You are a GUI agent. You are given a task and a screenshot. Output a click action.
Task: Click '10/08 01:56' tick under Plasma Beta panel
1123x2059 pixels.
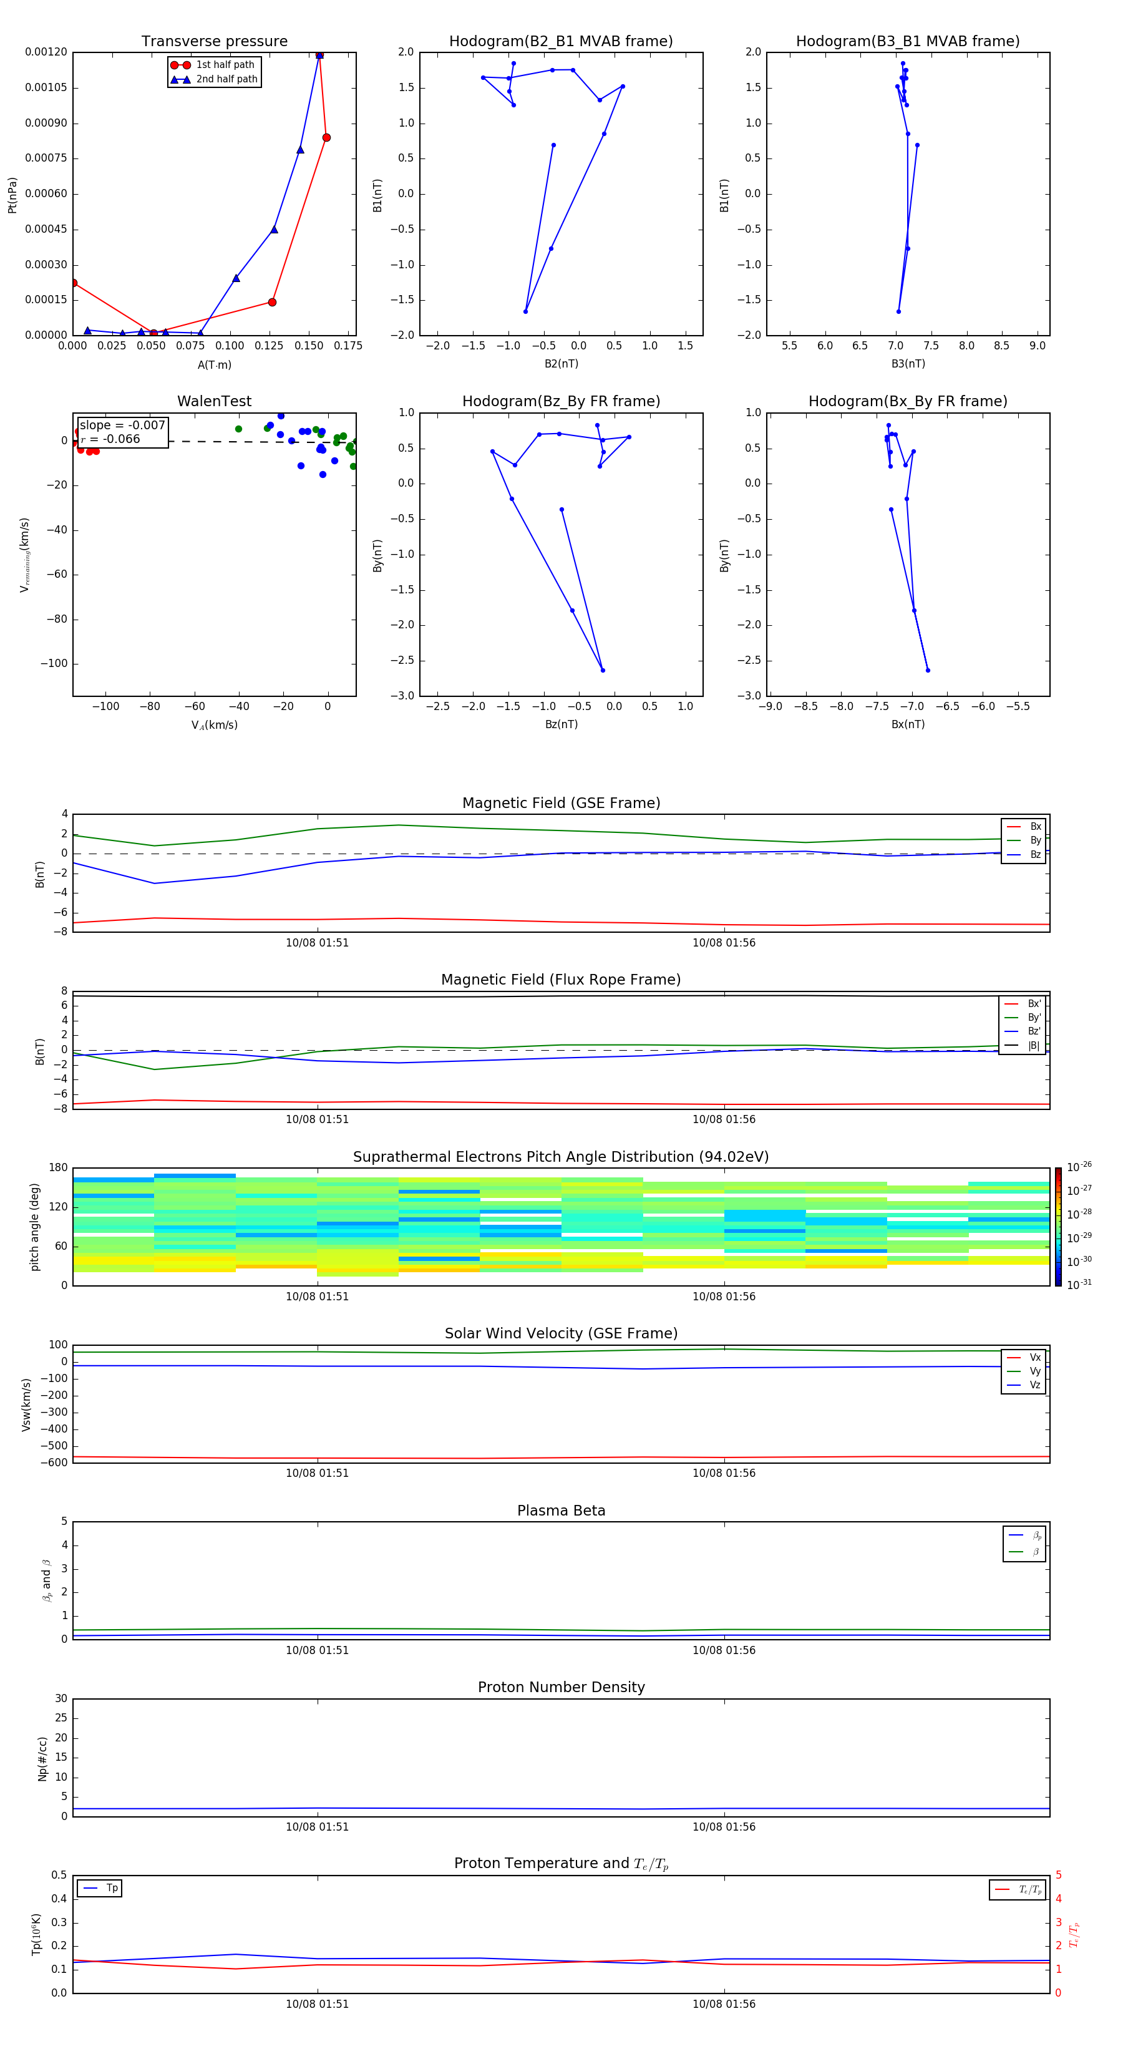click(x=724, y=1650)
